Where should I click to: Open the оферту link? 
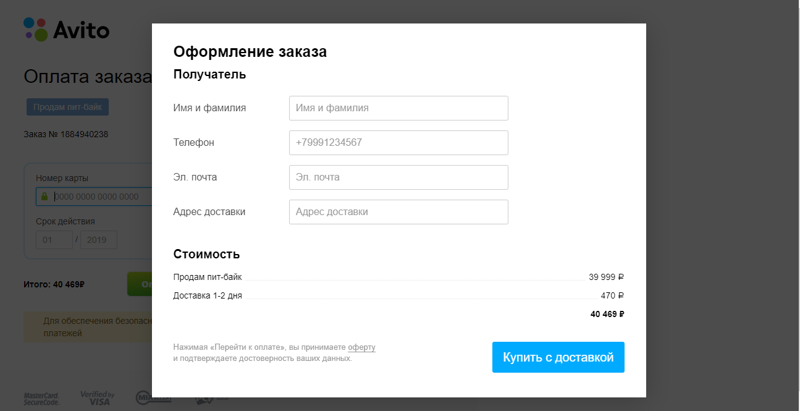click(361, 347)
